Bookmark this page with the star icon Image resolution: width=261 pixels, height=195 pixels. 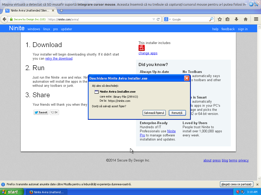click(220, 19)
